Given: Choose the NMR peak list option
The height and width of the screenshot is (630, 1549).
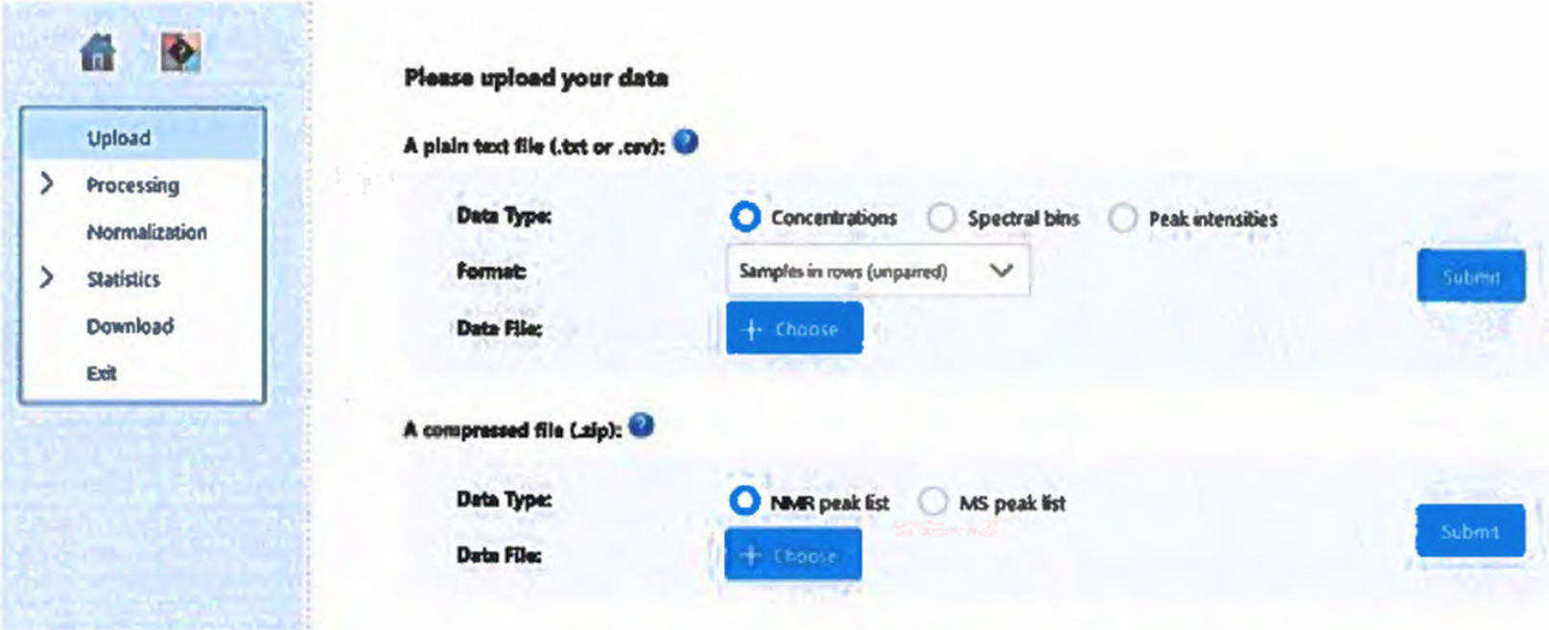Looking at the screenshot, I should coord(744,502).
